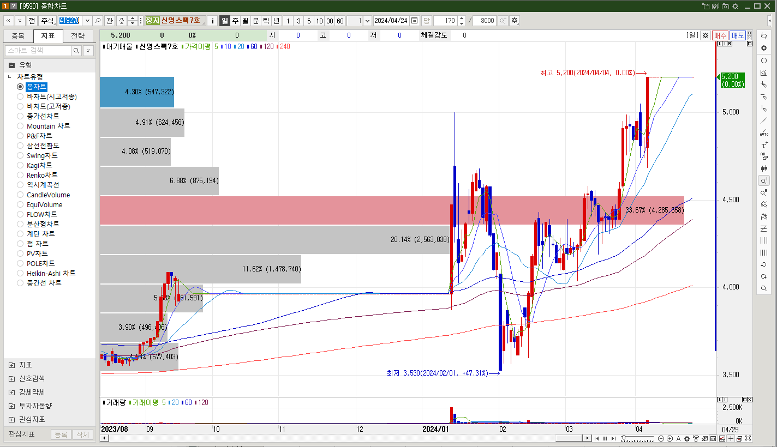Viewport: 777px width, 447px height.
Task: Click the redo arrow in right toolbar
Action: click(764, 276)
